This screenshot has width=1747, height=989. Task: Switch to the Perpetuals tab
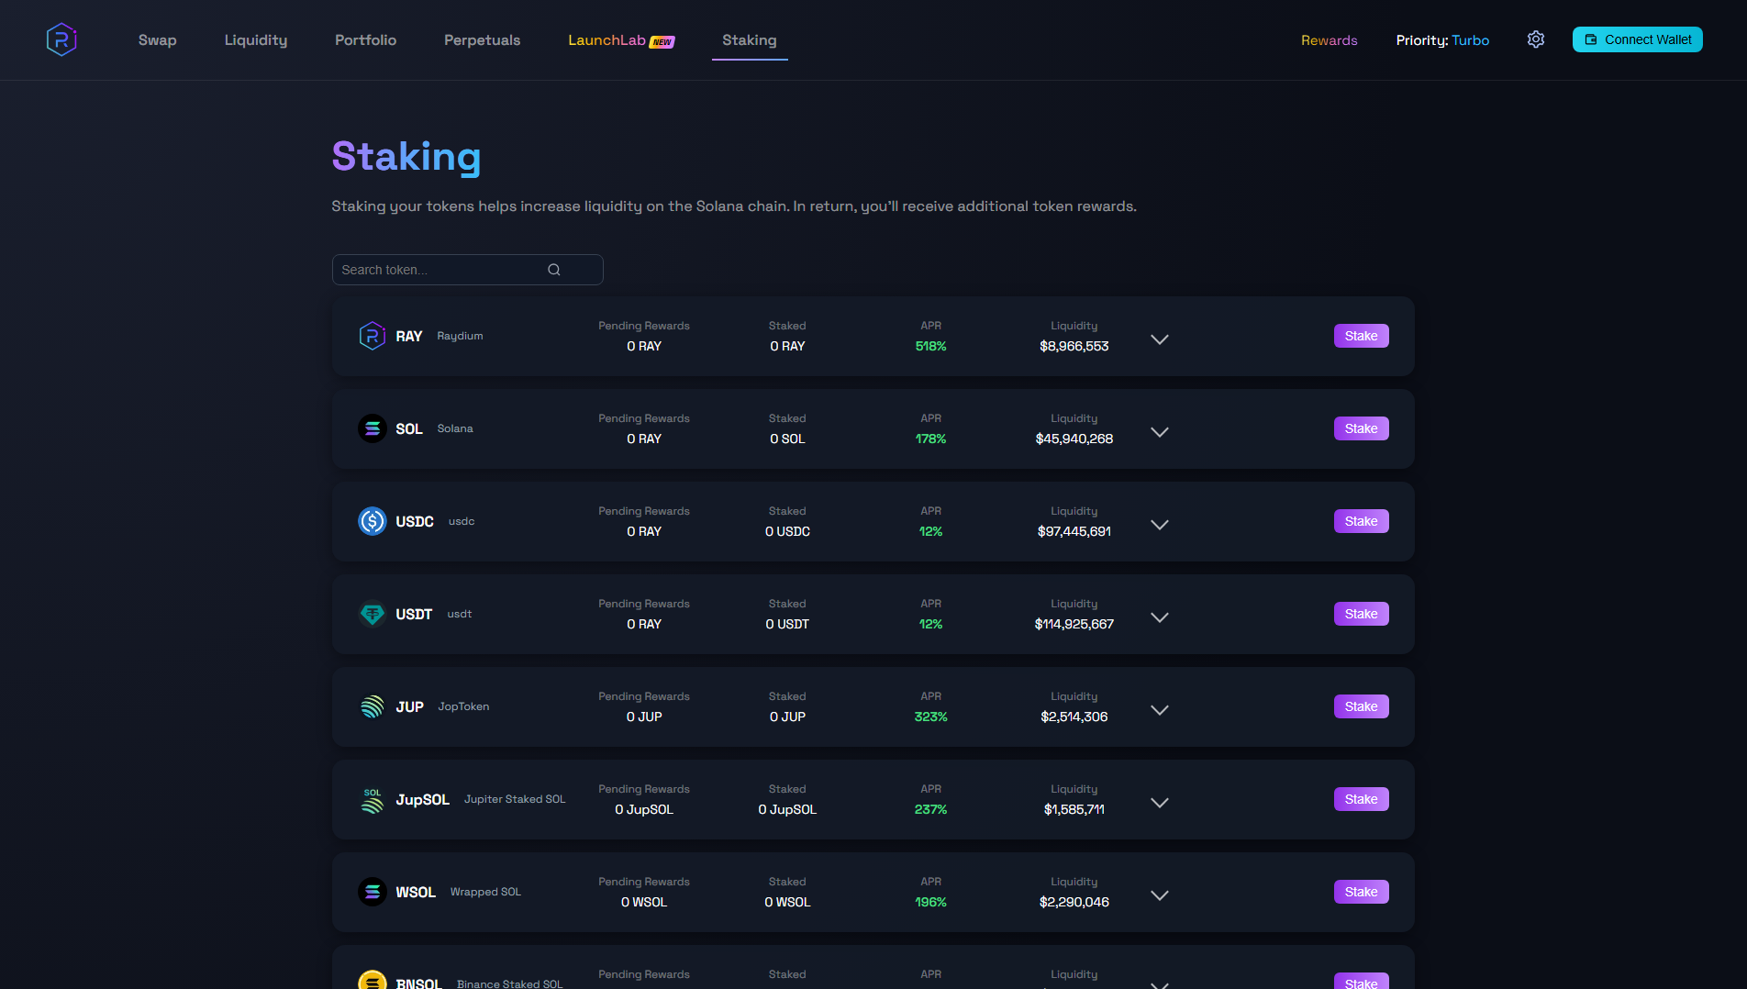point(482,40)
